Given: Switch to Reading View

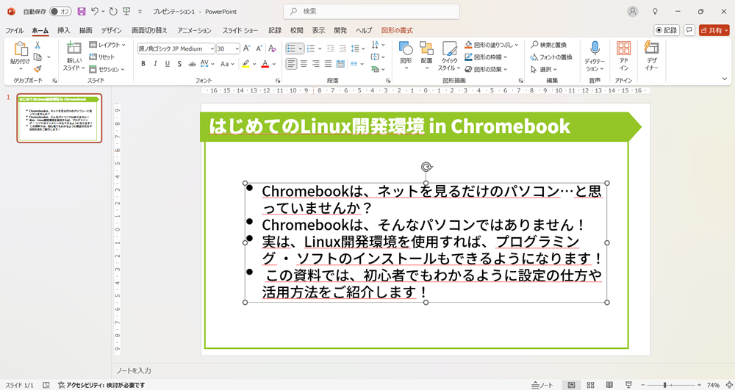Looking at the screenshot, I should pos(609,385).
